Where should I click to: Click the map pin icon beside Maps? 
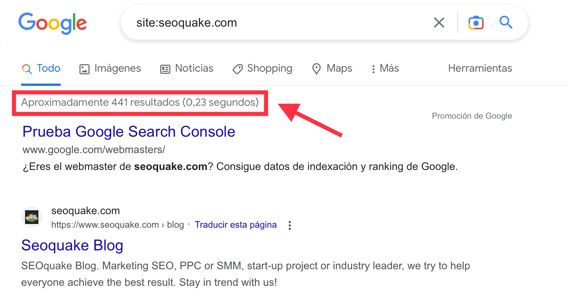coord(317,69)
